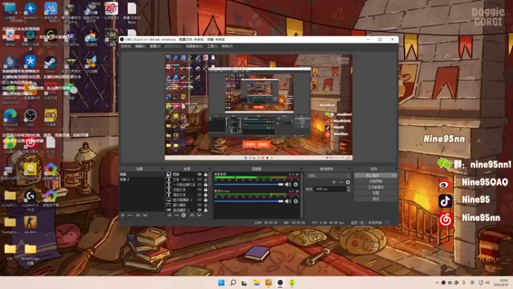Add a scene transition with the plus icon
The image size is (513, 289).
coord(333,182)
